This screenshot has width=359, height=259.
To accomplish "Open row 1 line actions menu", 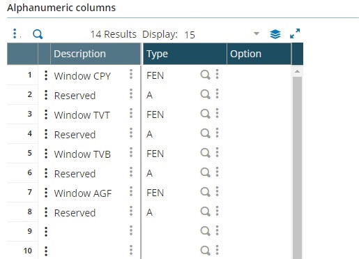I will (x=46, y=75).
